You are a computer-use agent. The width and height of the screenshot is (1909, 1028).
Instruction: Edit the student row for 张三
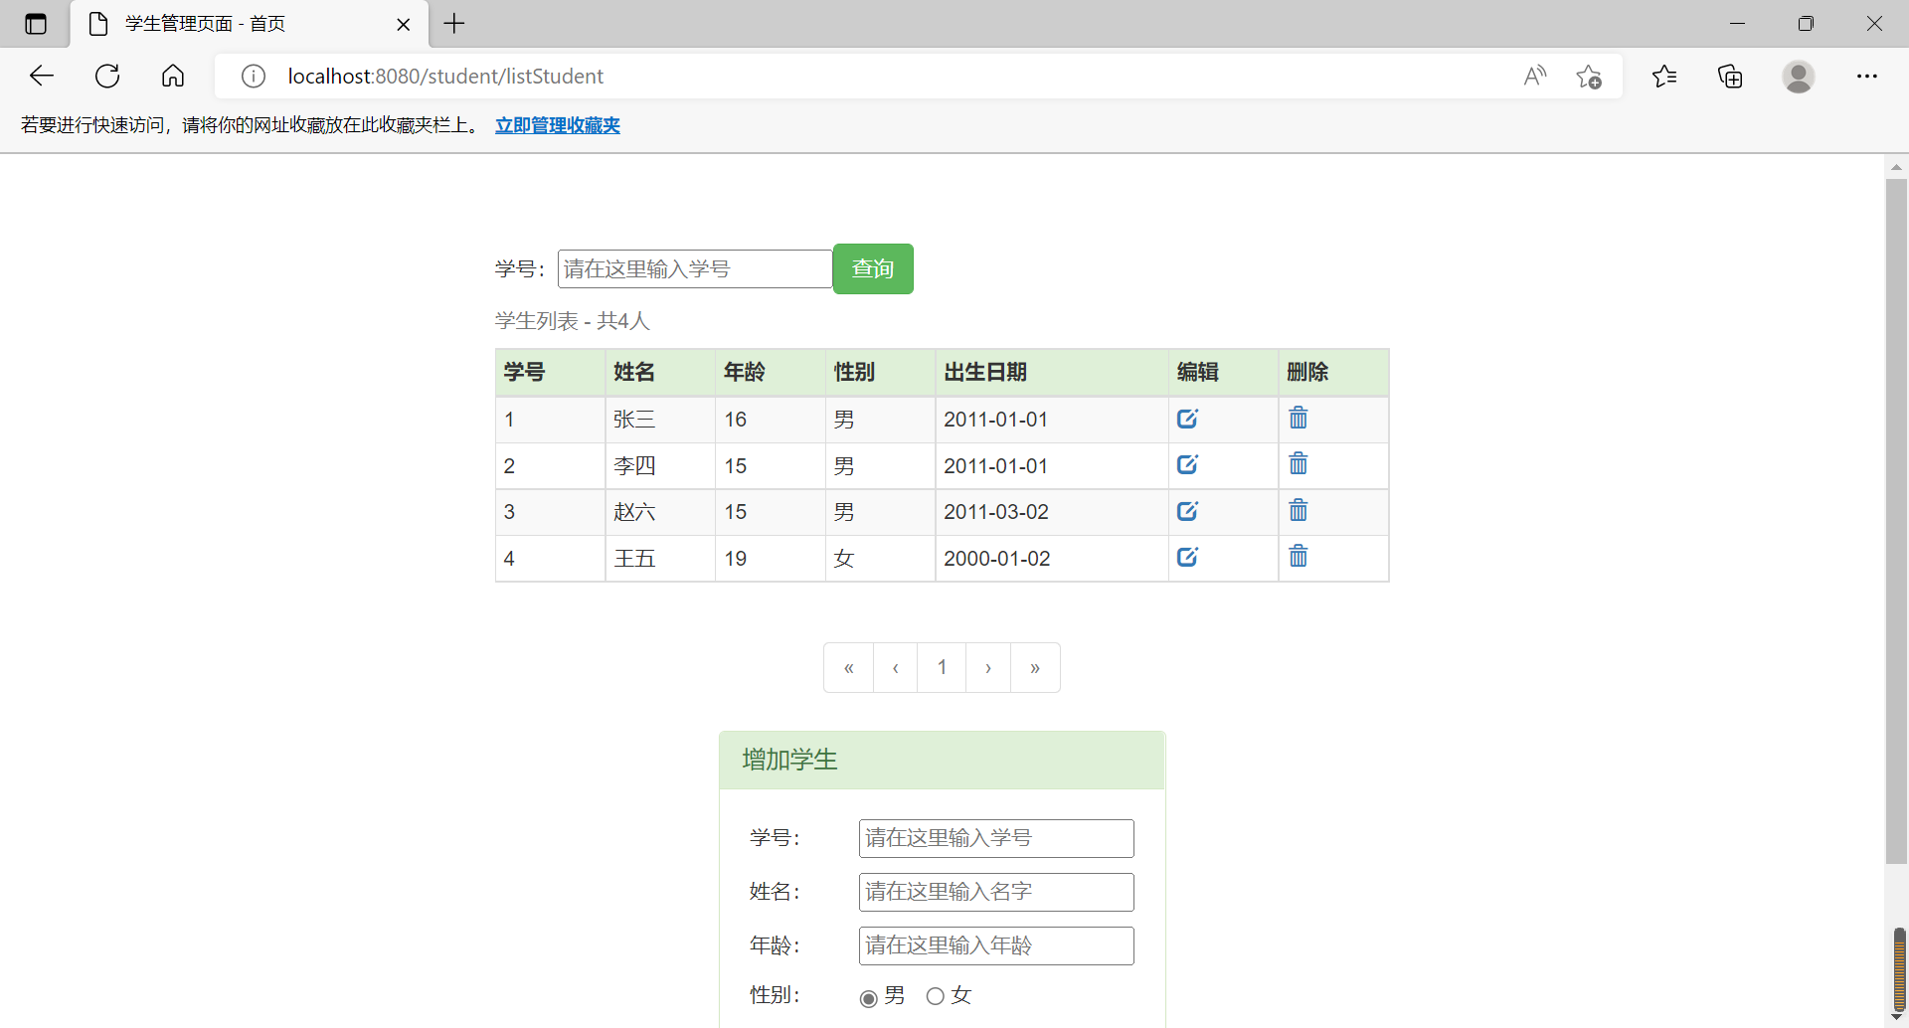[x=1187, y=419]
